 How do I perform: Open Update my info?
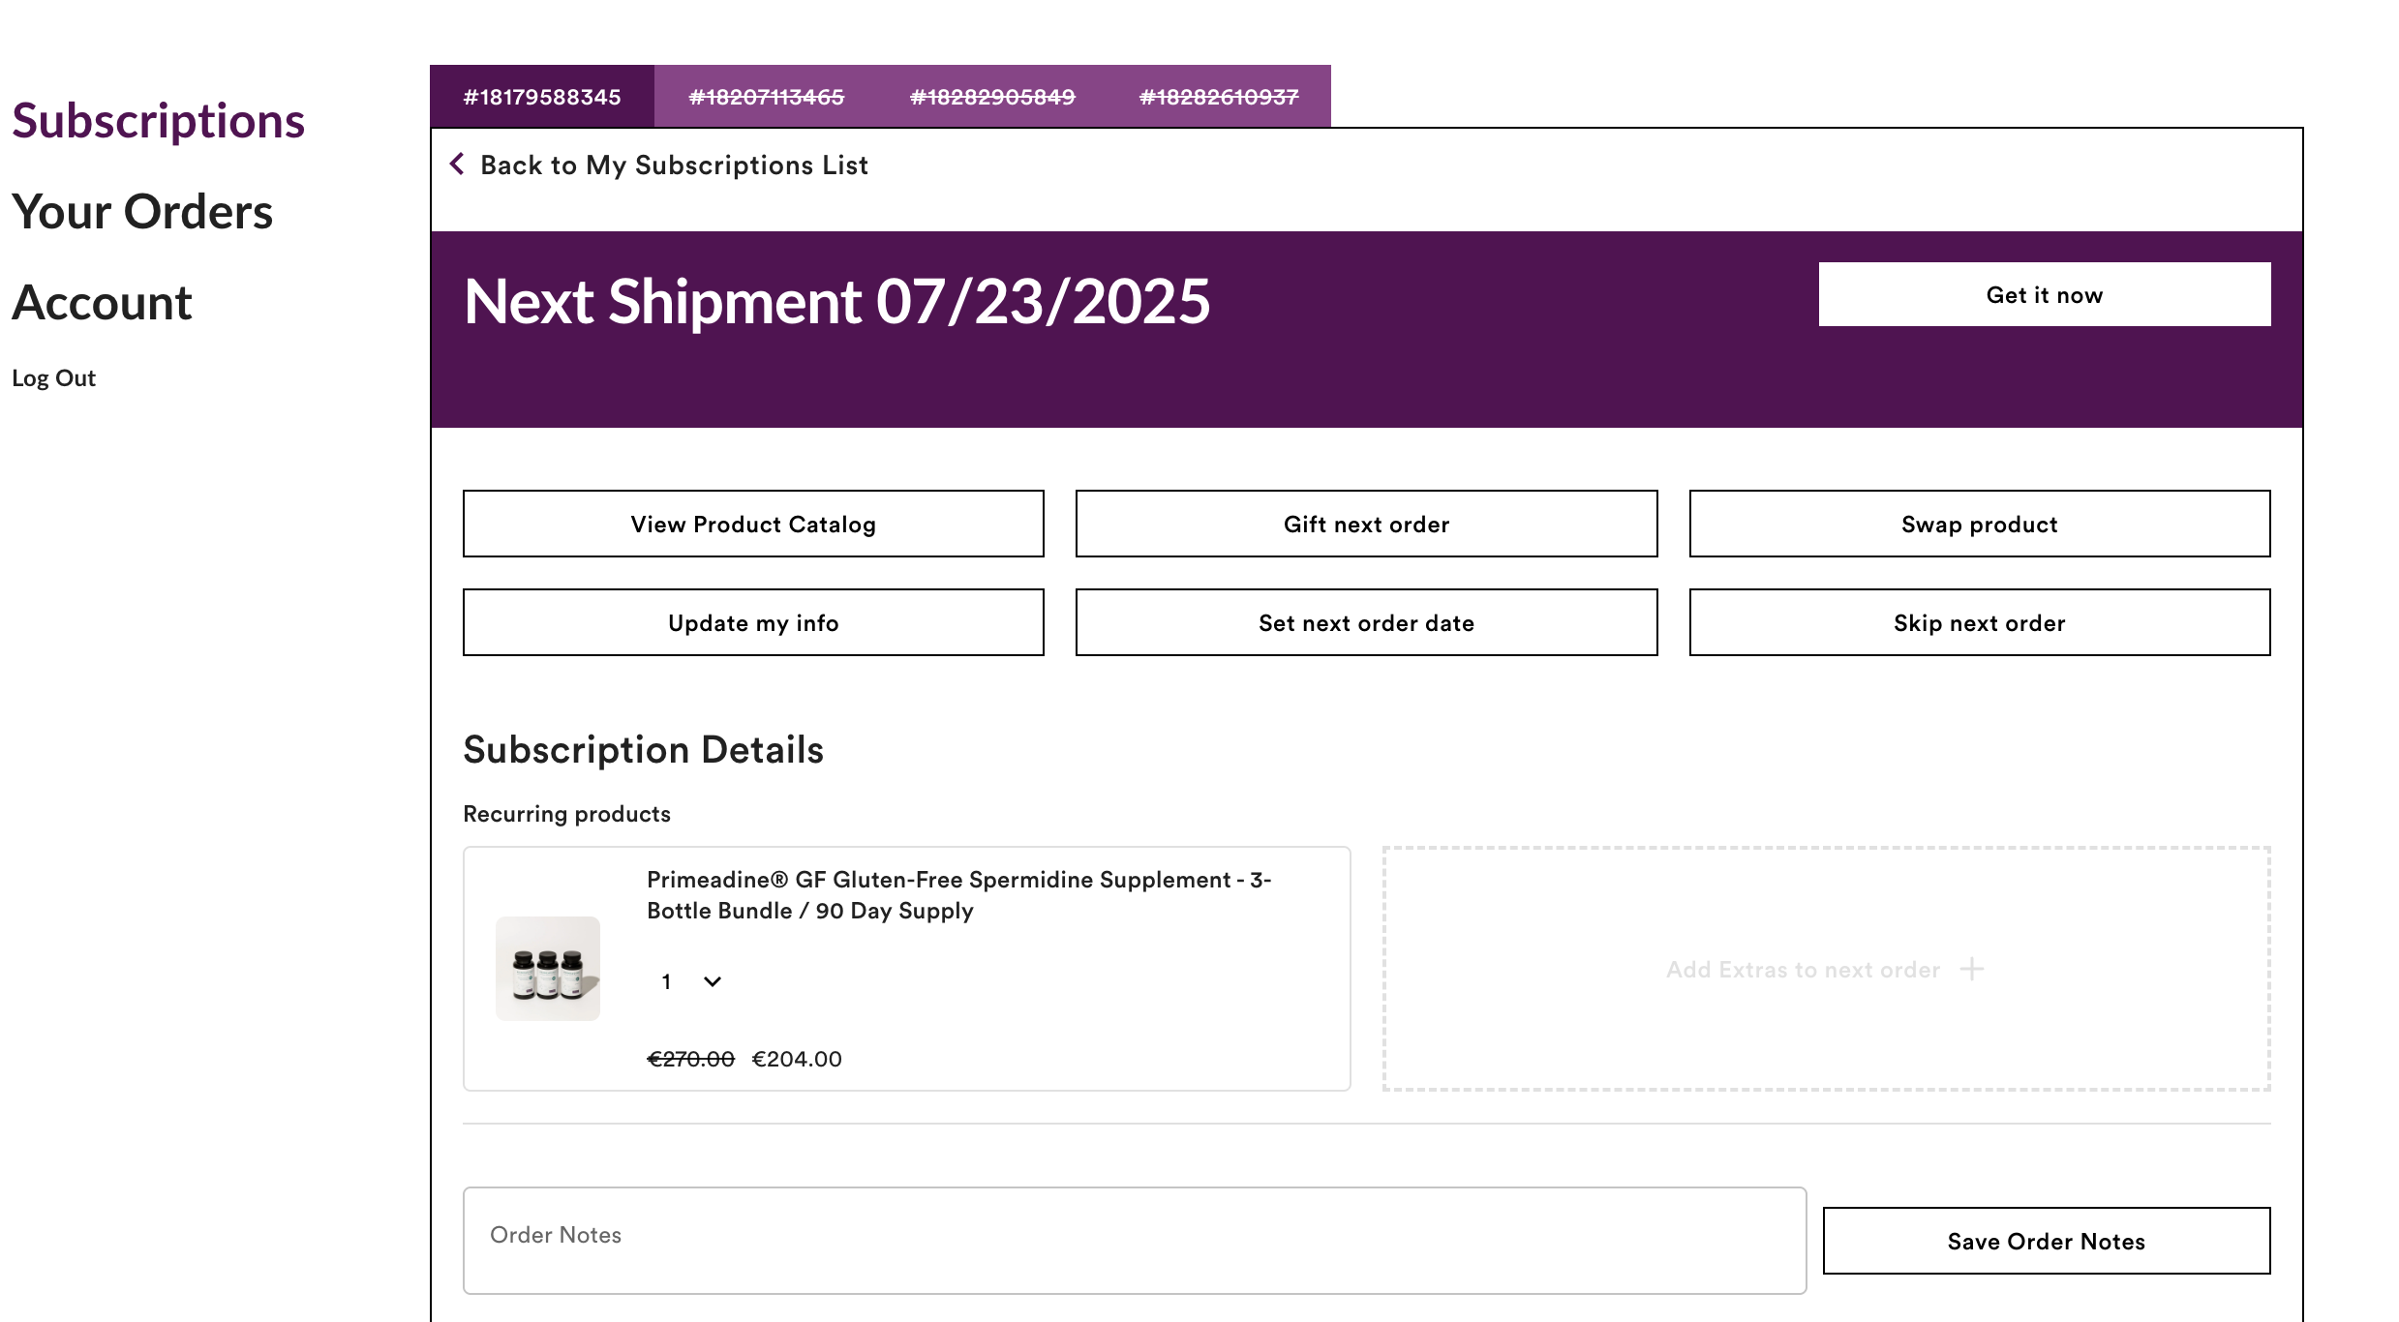753,622
